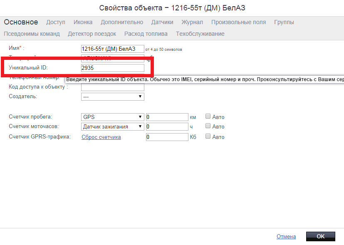
Task: Click the wrench icon beside device type
Action: [x=149, y=59]
